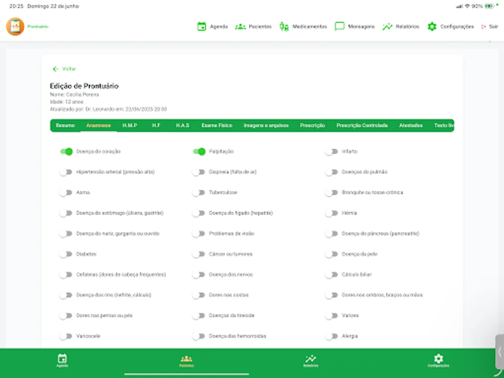Enable the Doença dos nervos toggle

[199, 275]
